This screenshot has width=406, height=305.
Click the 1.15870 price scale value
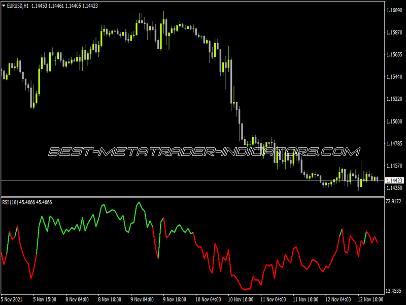(394, 33)
